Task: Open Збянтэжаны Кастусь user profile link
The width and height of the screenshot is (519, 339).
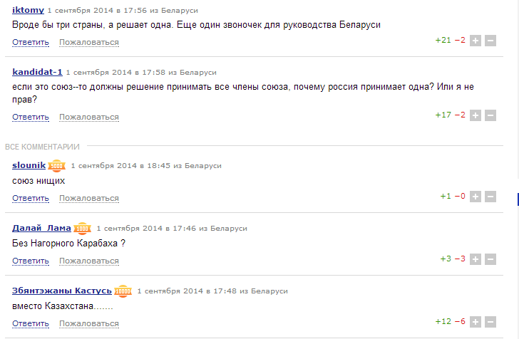Action: pos(62,291)
